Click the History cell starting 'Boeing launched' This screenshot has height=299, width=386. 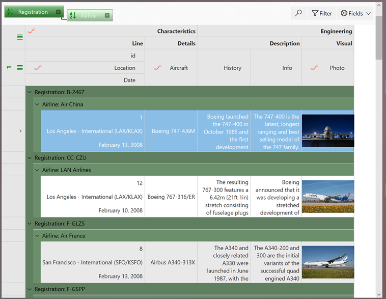click(x=224, y=131)
